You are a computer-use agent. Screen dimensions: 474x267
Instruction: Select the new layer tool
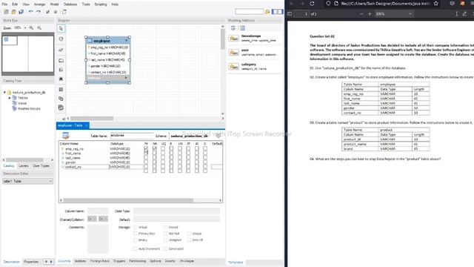tap(61, 61)
